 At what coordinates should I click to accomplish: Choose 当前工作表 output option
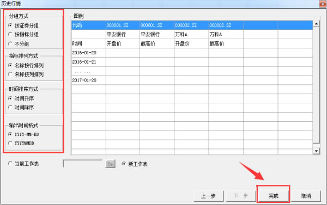pos(23,164)
